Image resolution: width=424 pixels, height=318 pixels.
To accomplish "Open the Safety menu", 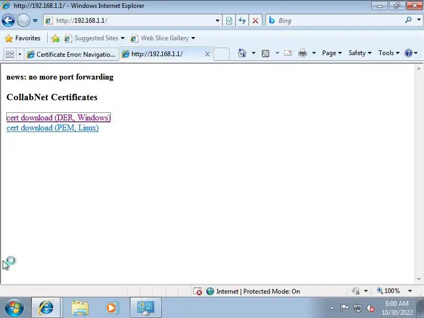I will tap(360, 53).
